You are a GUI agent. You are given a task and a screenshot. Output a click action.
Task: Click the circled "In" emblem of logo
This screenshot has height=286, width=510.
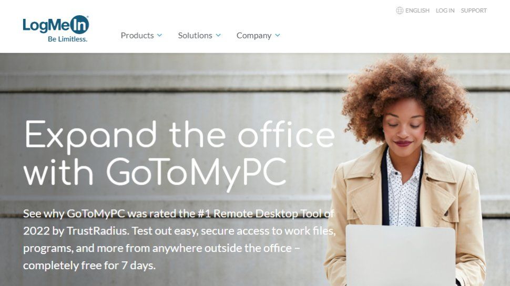pyautogui.click(x=80, y=25)
